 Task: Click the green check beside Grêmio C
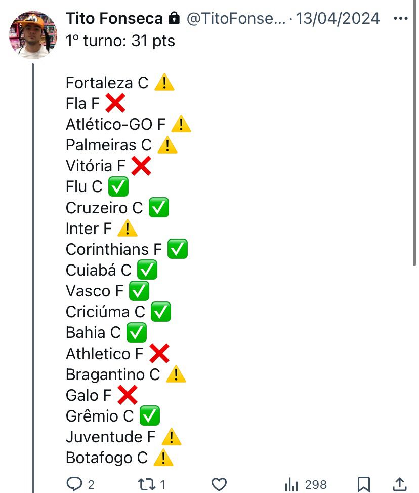coord(149,415)
